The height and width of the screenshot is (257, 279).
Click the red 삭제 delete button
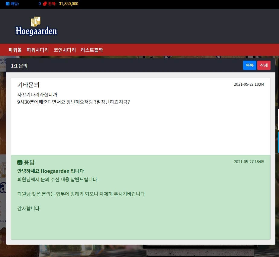pos(264,65)
